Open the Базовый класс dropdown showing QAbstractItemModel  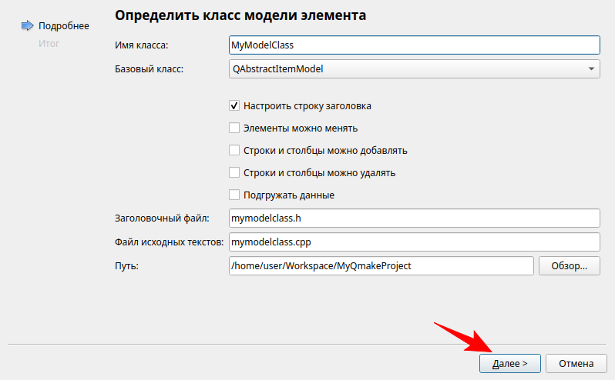(x=414, y=68)
